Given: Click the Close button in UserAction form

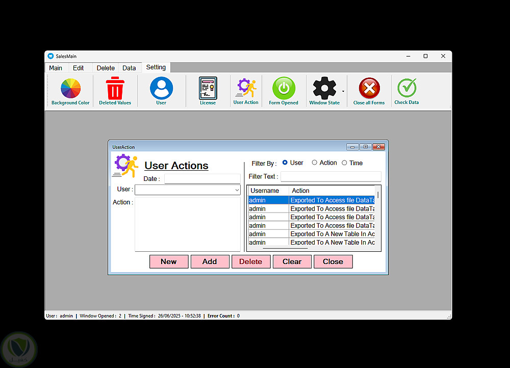Looking at the screenshot, I should click(x=333, y=261).
